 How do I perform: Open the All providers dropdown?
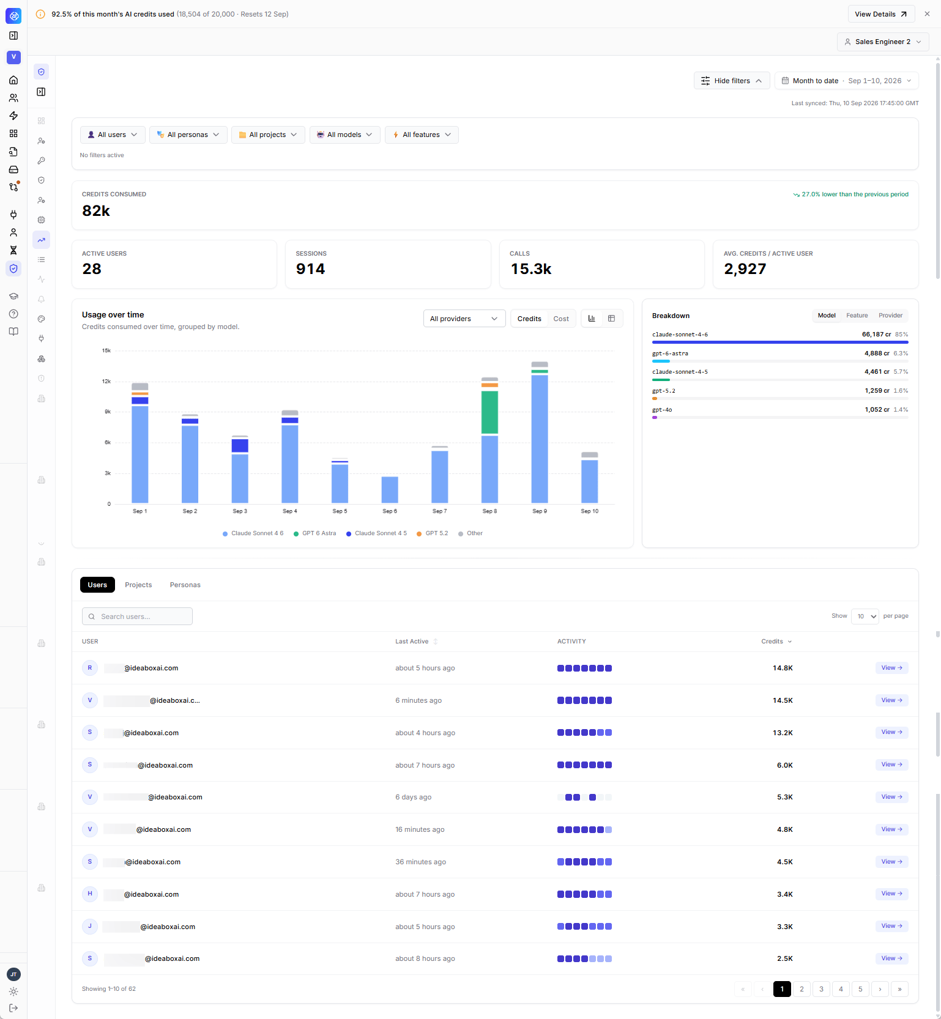(x=464, y=319)
